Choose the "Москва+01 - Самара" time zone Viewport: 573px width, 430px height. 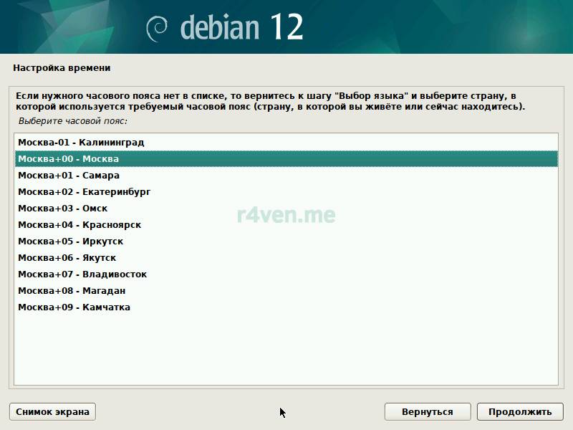pos(69,176)
